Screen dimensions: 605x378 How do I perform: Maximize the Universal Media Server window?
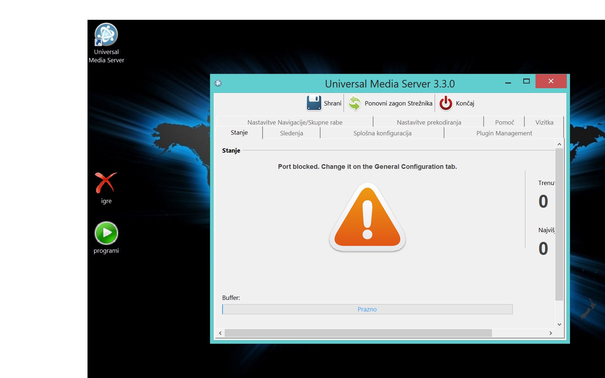click(x=526, y=81)
